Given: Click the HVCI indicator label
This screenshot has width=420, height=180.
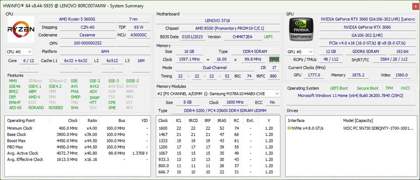Looking at the screenshot, I should pos(405,88).
